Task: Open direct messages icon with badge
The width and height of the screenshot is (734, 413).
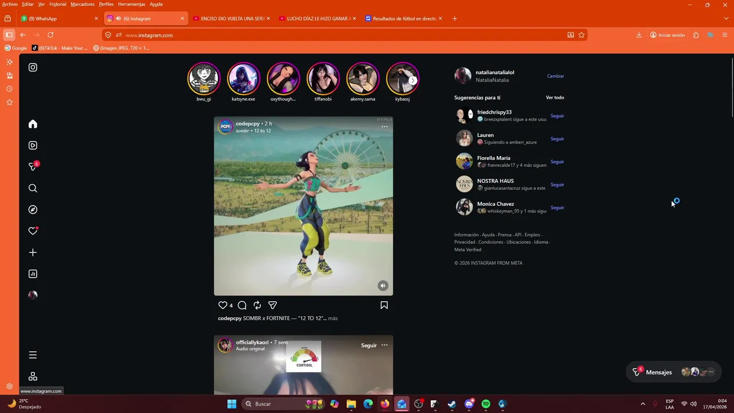Action: coord(33,167)
